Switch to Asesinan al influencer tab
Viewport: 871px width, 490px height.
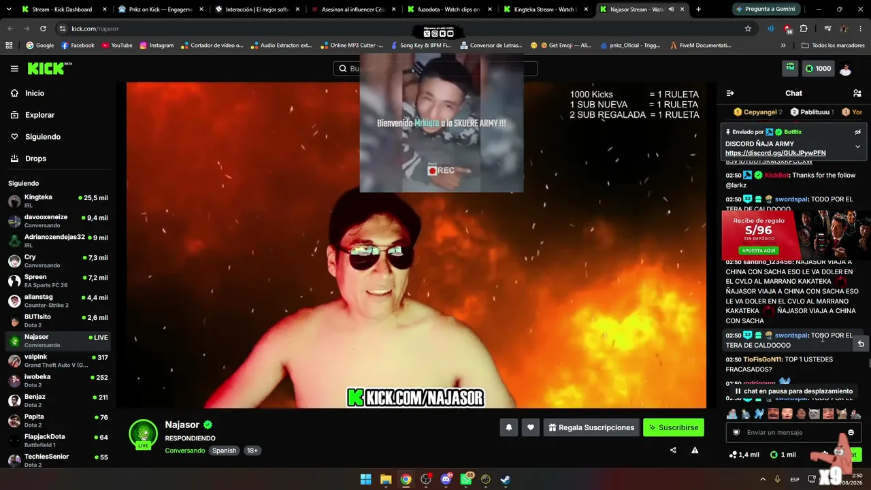[x=354, y=10]
